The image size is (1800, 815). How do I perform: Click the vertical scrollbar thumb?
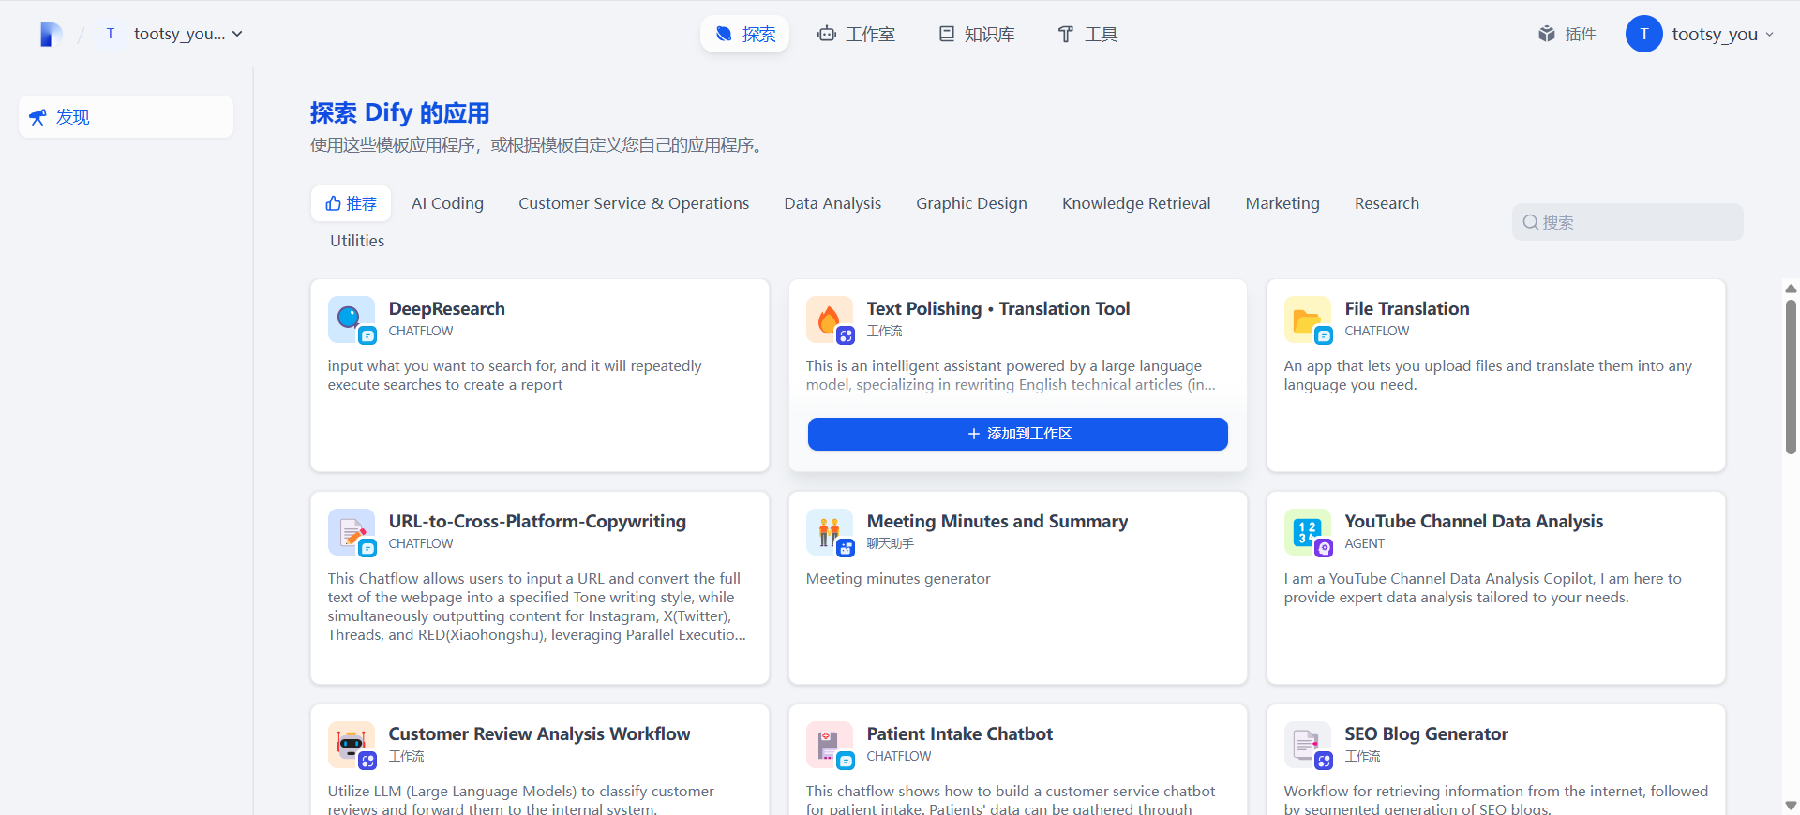1791,377
